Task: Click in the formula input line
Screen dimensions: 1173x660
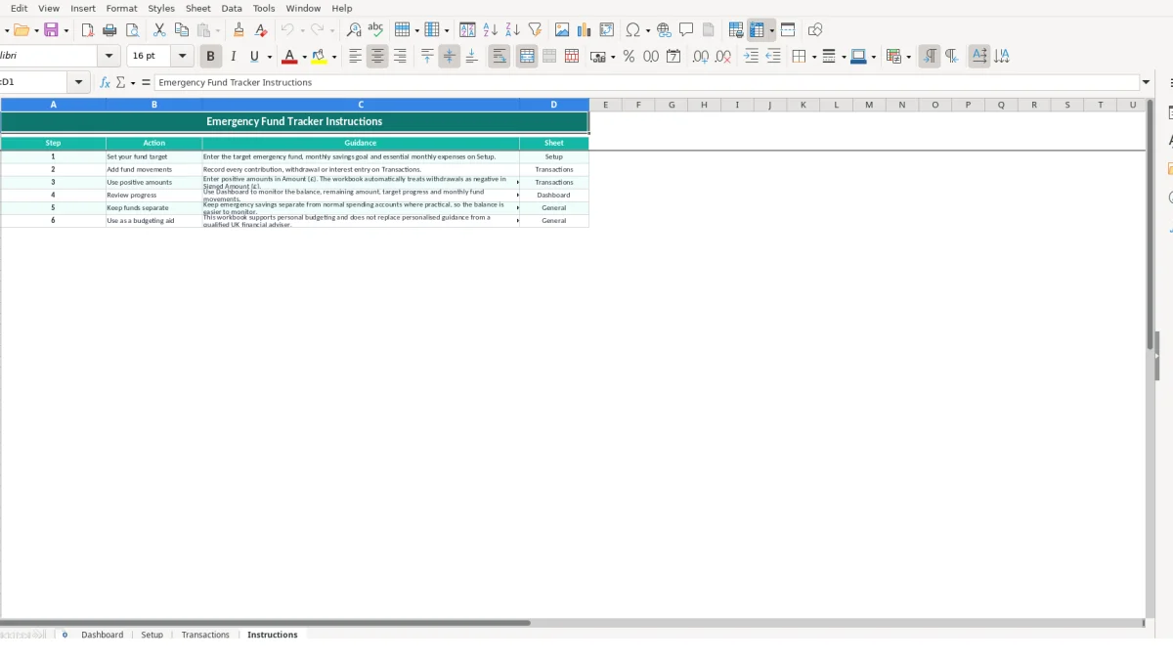Action: 646,82
